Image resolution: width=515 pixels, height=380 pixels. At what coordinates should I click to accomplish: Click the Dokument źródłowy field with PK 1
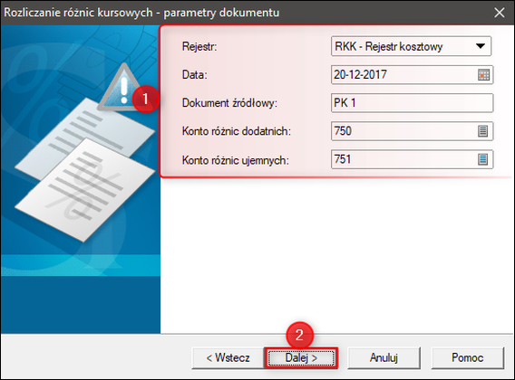click(412, 103)
